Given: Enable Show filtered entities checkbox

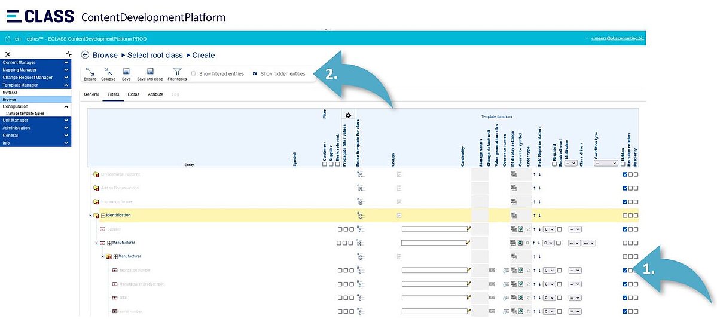Looking at the screenshot, I should click(x=193, y=74).
